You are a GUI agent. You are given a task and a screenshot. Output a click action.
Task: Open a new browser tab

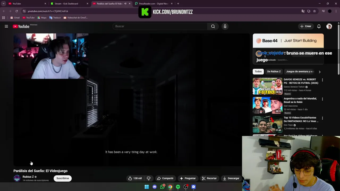point(178,3)
